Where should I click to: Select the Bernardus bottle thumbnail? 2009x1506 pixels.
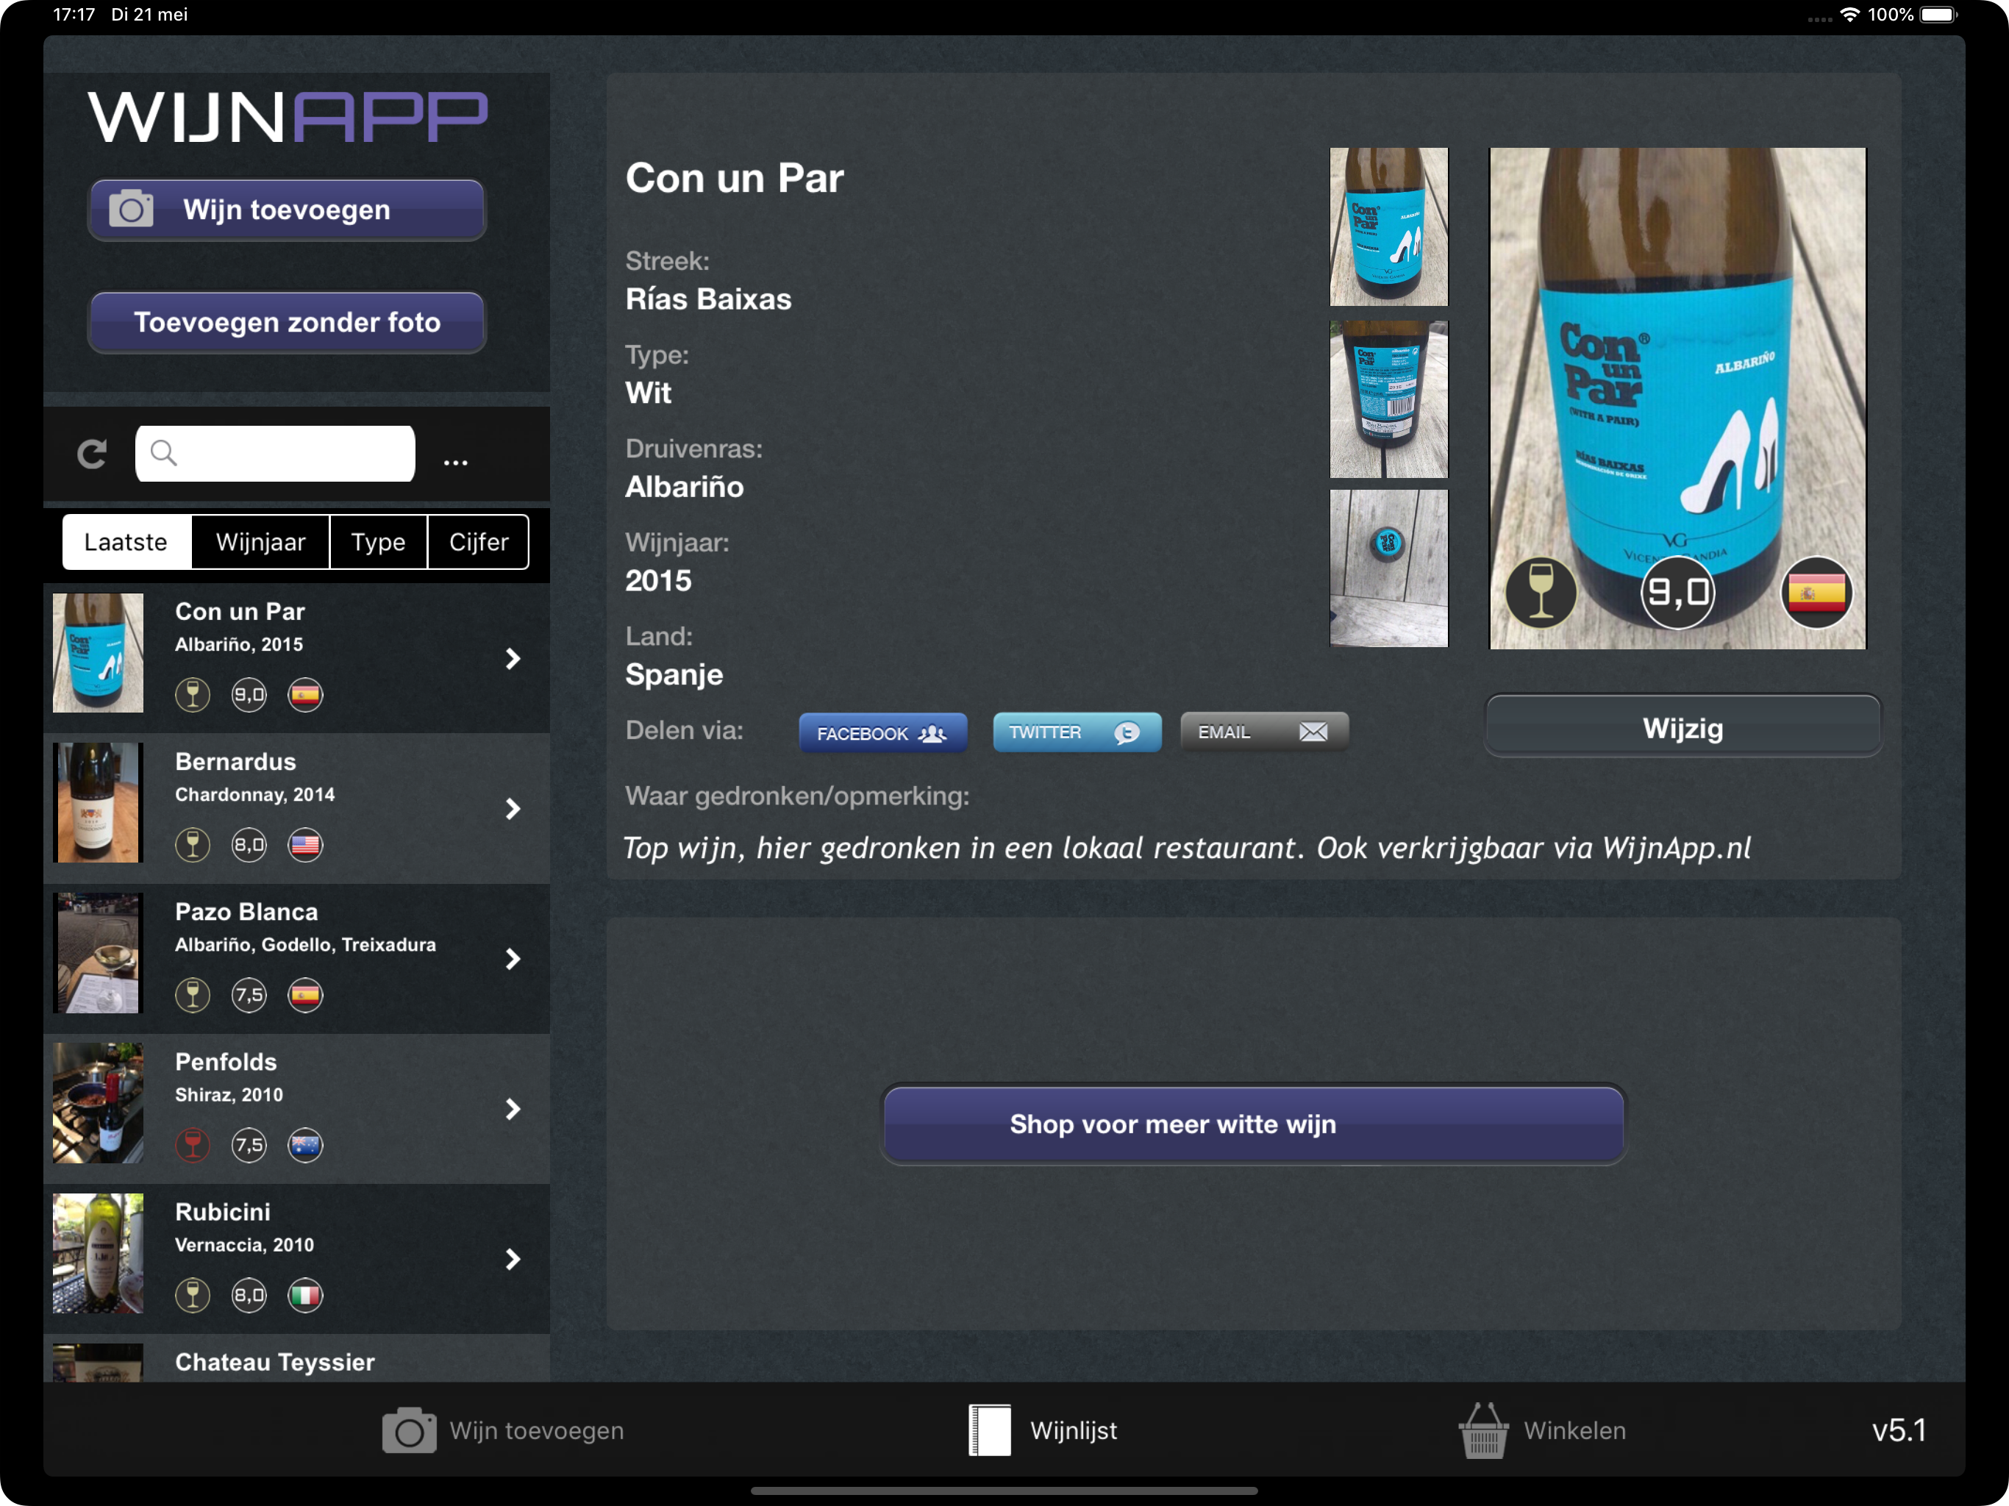pyautogui.click(x=98, y=803)
